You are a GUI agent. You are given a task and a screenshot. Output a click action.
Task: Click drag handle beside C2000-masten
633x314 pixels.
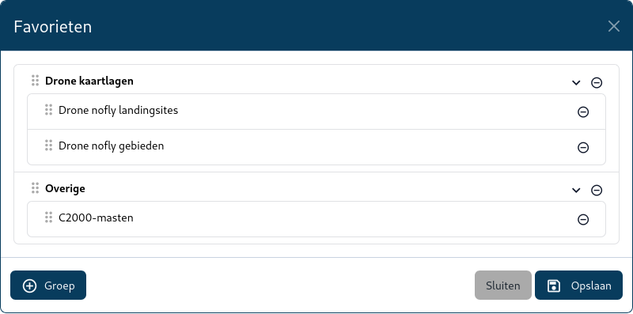tap(49, 217)
